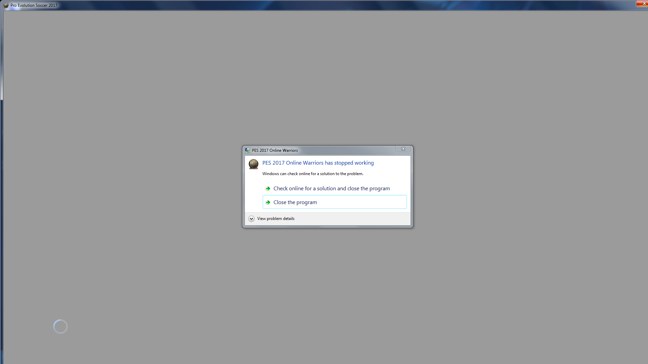Click 'Pro Evolution Soccer 2017' window title text
The image size is (648, 364).
point(34,5)
